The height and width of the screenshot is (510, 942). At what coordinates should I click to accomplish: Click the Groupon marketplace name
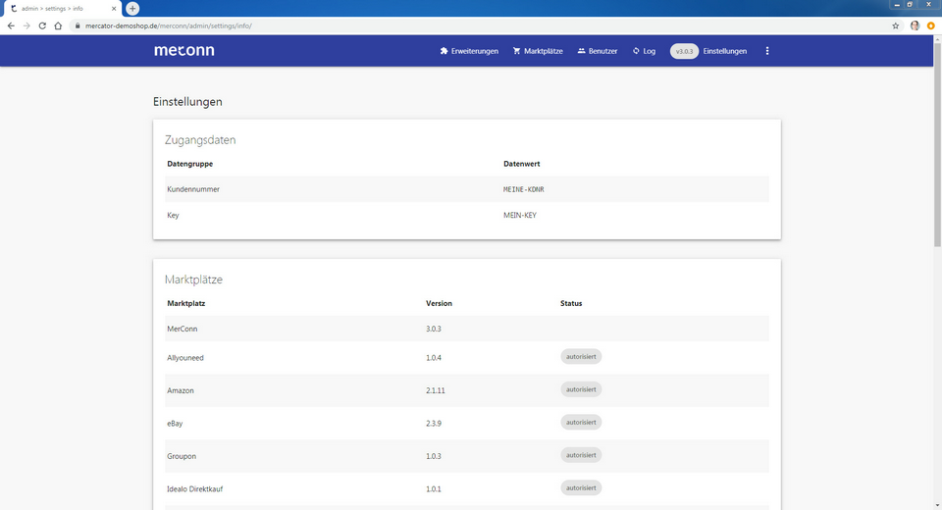(182, 456)
